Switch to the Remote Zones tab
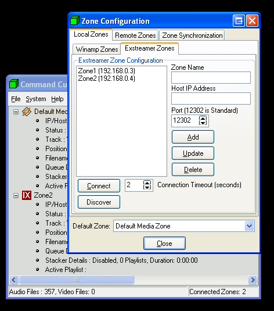 pyautogui.click(x=135, y=35)
